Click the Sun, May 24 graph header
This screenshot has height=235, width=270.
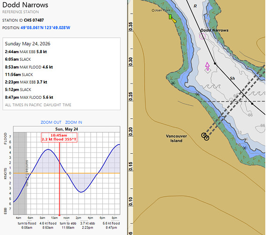pos(67,129)
